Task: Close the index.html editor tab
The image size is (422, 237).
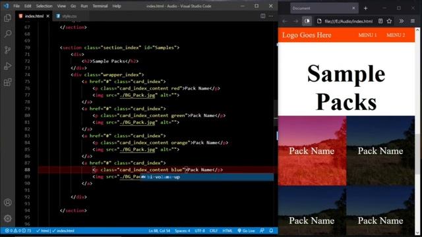Action: [x=48, y=16]
